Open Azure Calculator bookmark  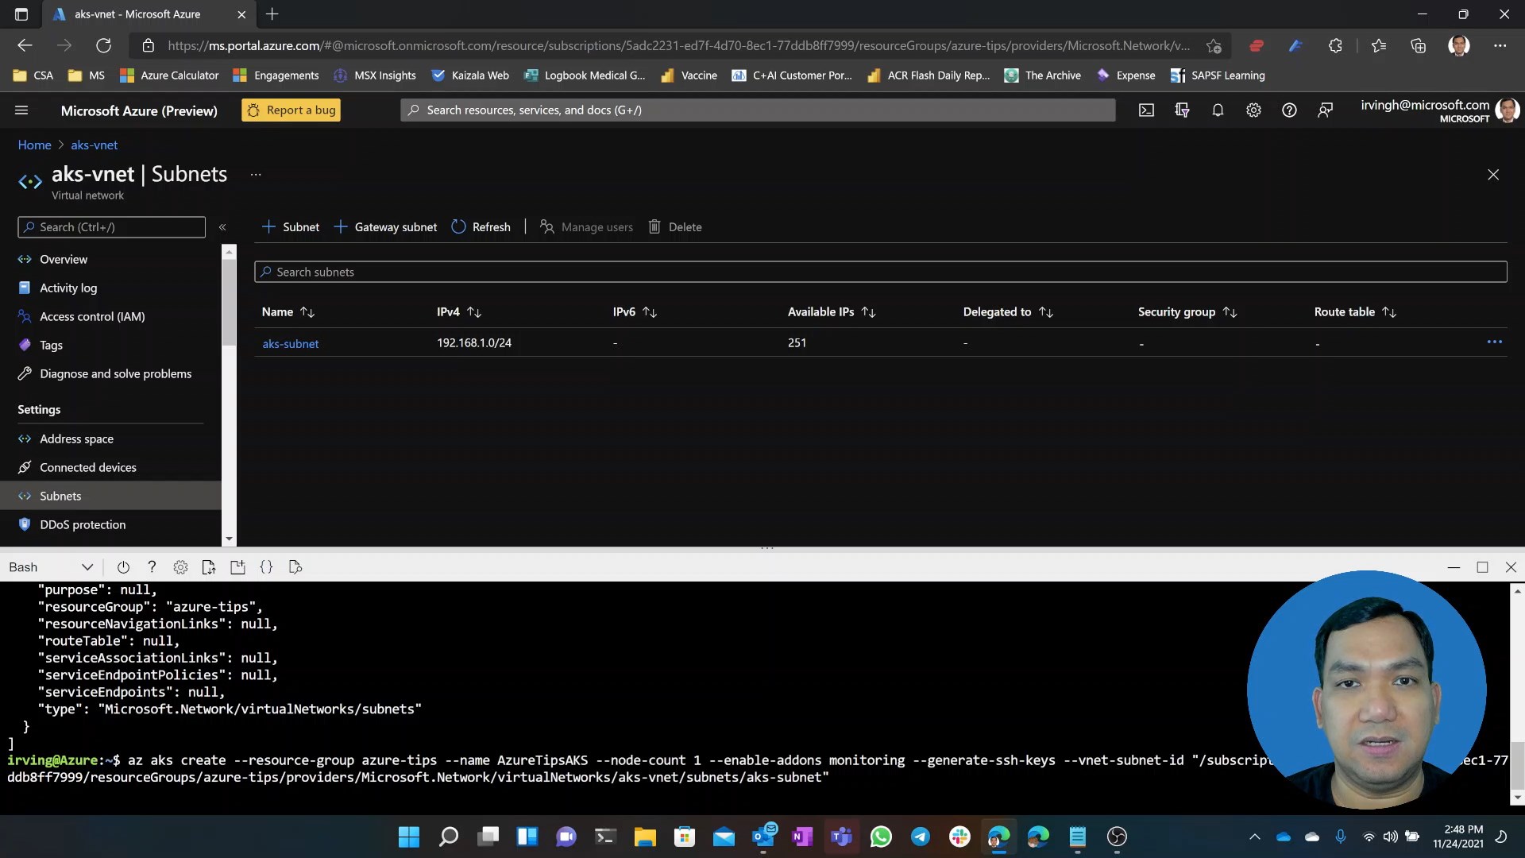(x=169, y=75)
